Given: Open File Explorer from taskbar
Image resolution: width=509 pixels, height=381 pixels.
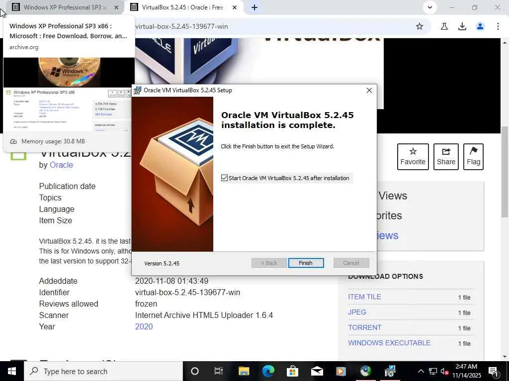Looking at the screenshot, I should [x=244, y=371].
